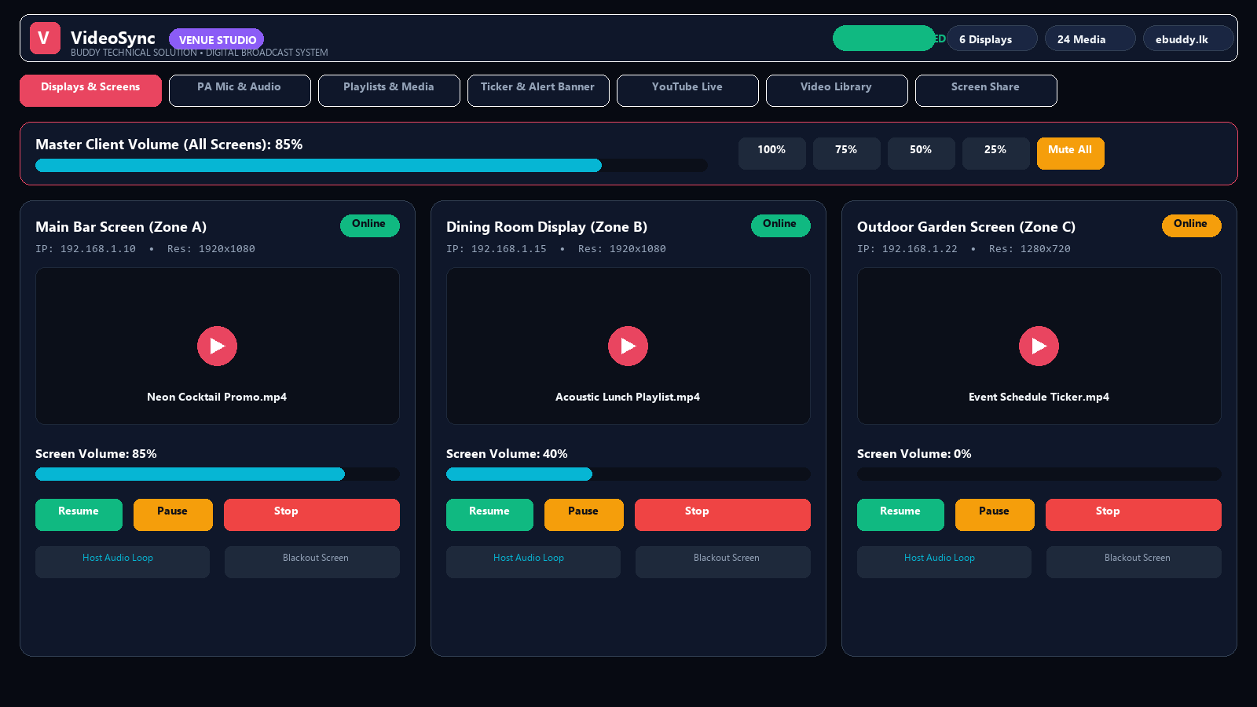This screenshot has width=1257, height=707.
Task: Set master volume to 25%
Action: point(995,153)
